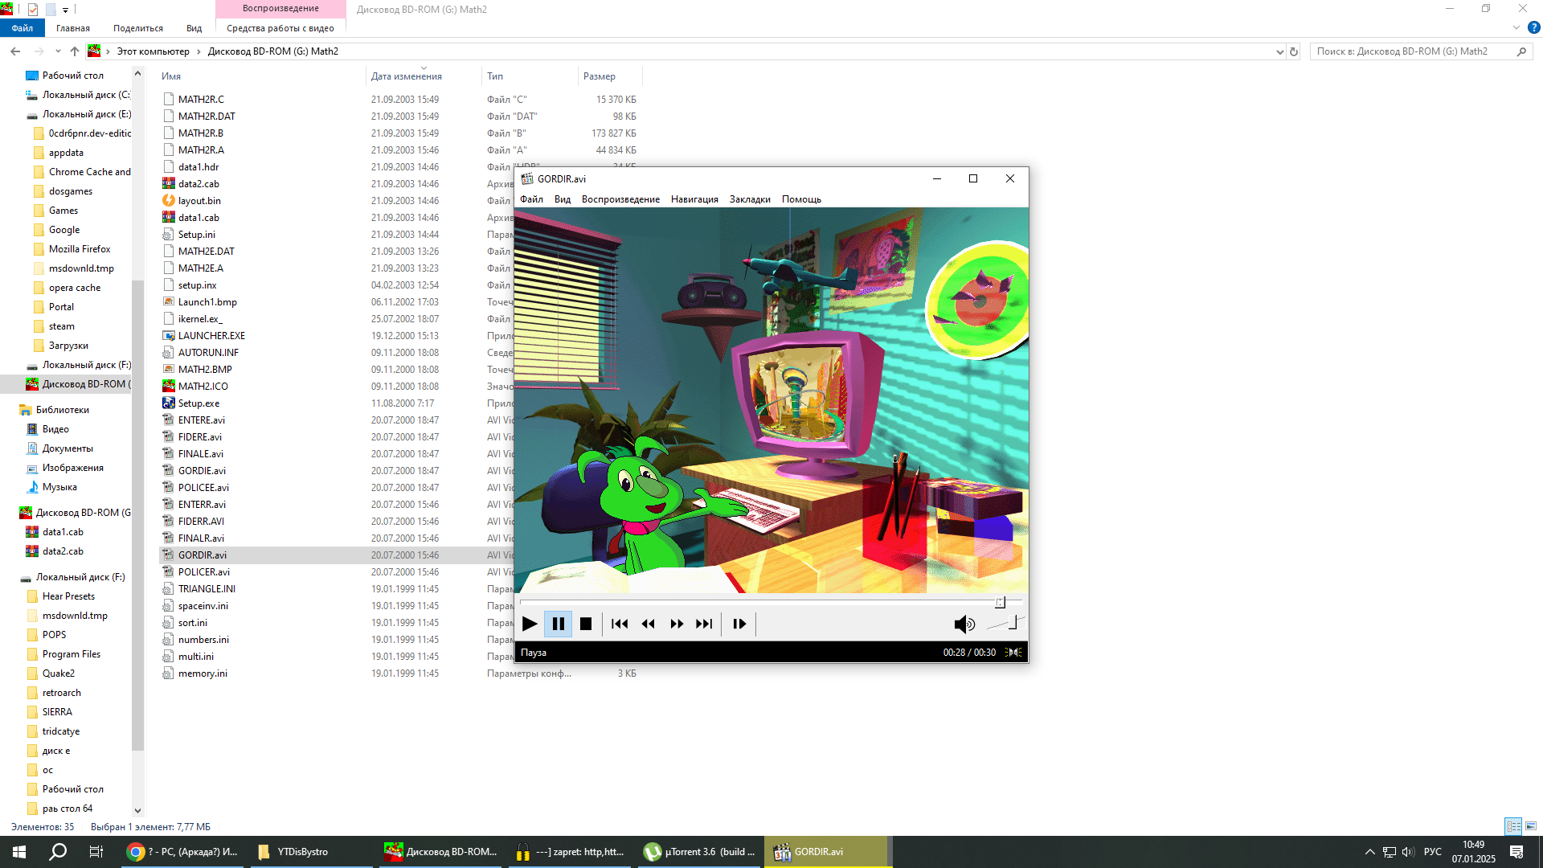Mute audio via the speaker icon
The height and width of the screenshot is (868, 1543).
pos(964,624)
